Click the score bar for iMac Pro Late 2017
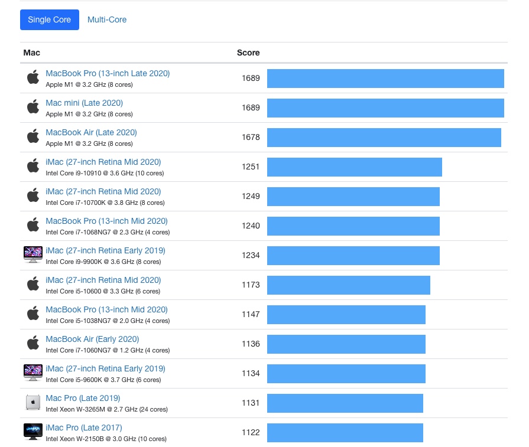Image resolution: width=529 pixels, height=447 pixels. pos(345,433)
